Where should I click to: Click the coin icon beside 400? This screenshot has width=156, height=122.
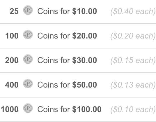(x=28, y=83)
